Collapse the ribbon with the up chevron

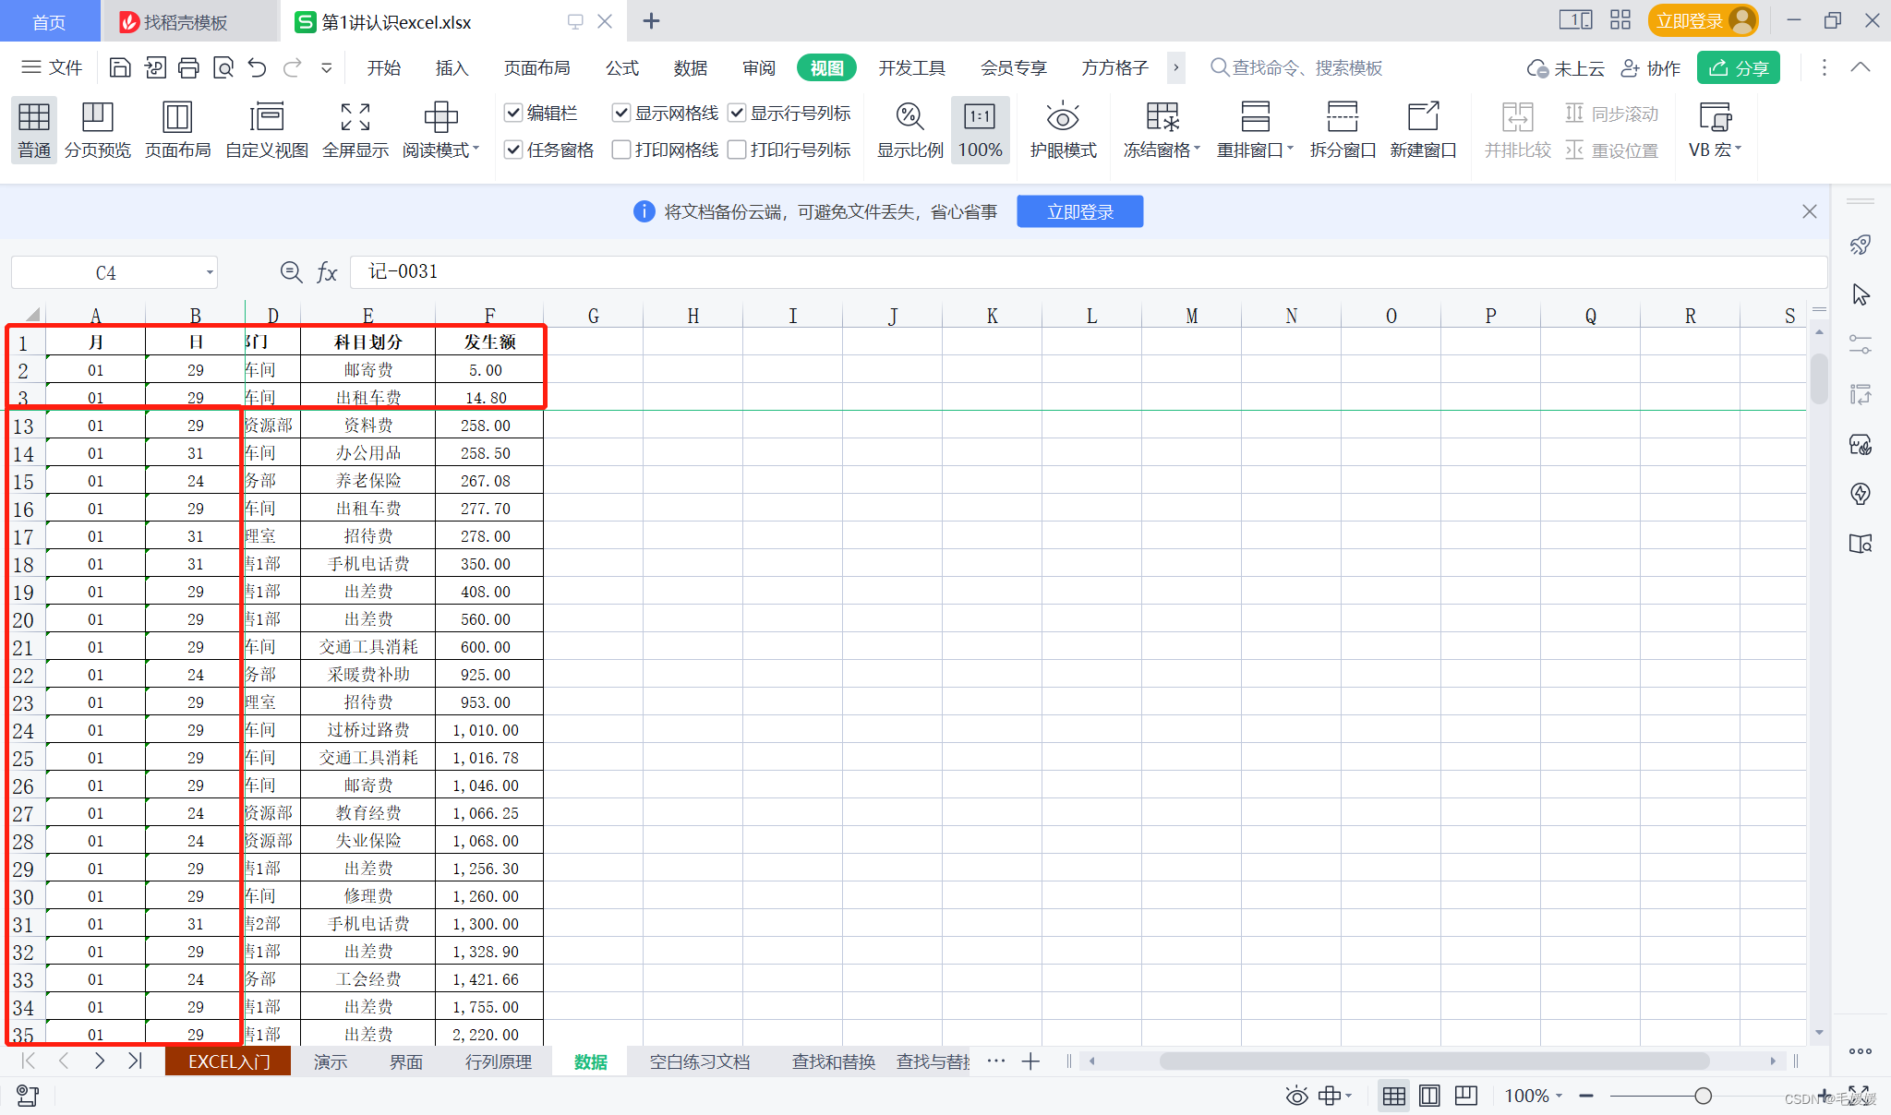[1861, 67]
